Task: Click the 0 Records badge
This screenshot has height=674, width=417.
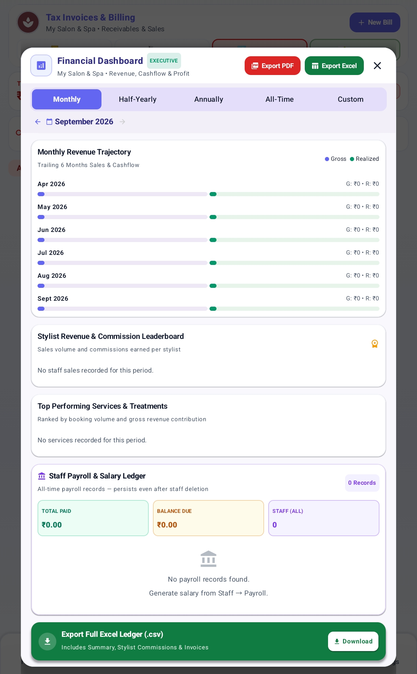Action: coord(362,483)
